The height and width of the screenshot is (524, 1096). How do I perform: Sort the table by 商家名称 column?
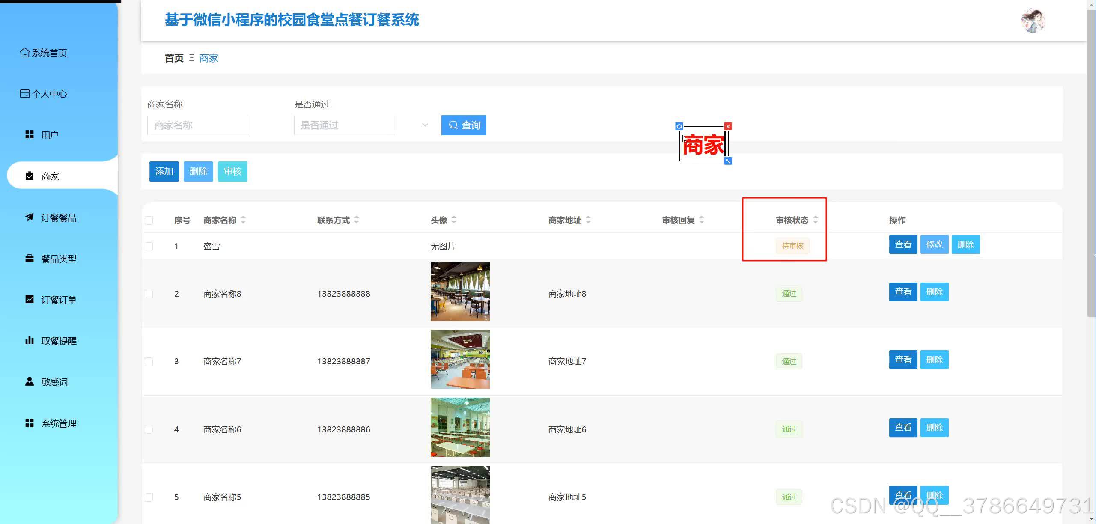(243, 220)
